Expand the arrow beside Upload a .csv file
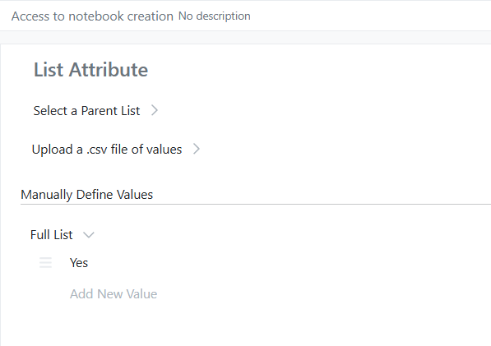Image resolution: width=491 pixels, height=346 pixels. coord(197,149)
